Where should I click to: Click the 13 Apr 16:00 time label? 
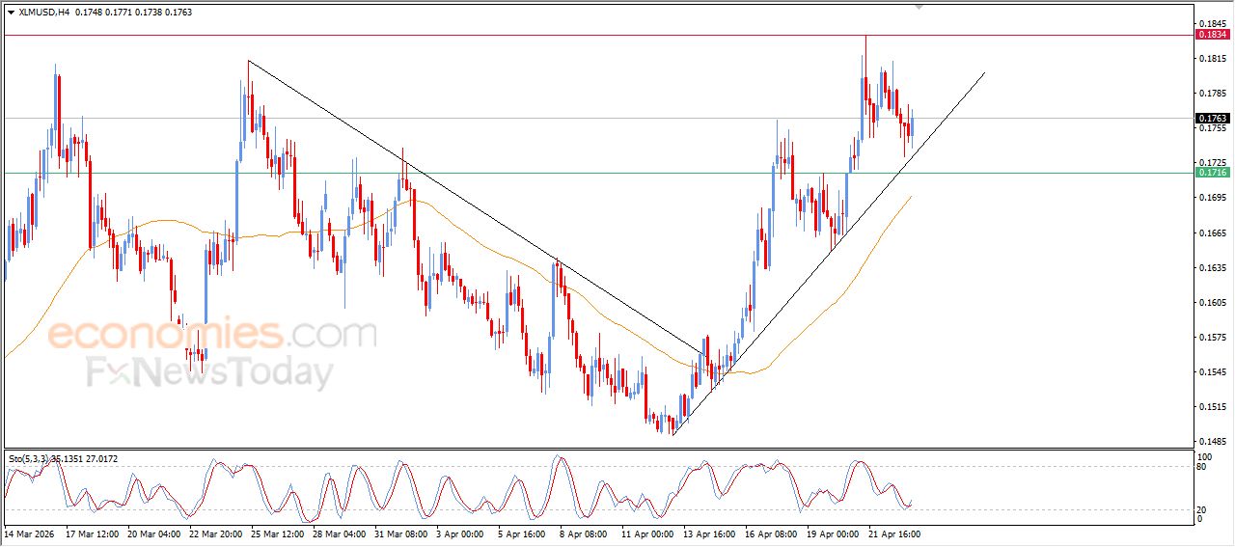(x=708, y=533)
